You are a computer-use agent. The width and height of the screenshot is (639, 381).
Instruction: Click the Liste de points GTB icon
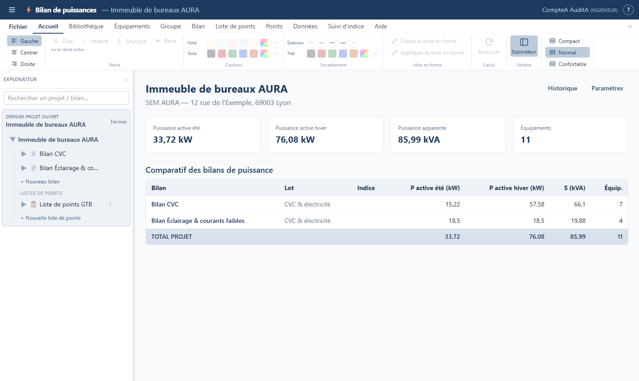(34, 204)
